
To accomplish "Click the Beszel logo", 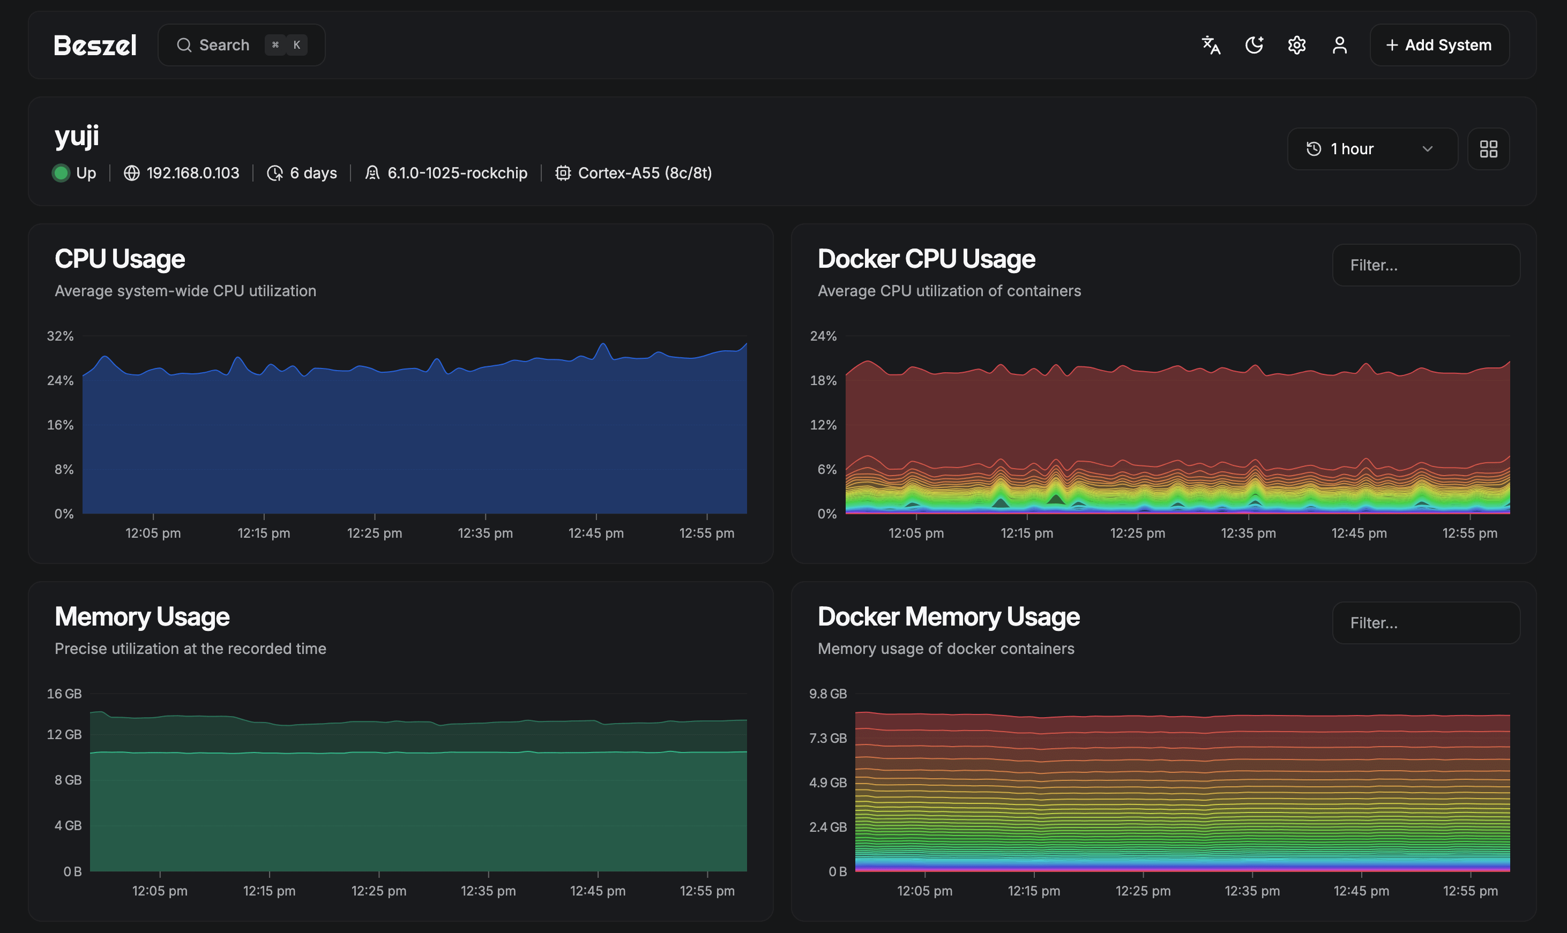I will [x=95, y=46].
